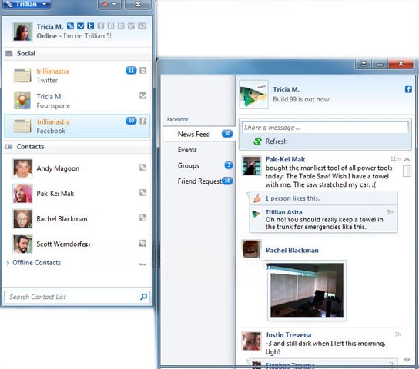Open Trillian Astra commenter link
The width and height of the screenshot is (419, 369).
click(283, 212)
